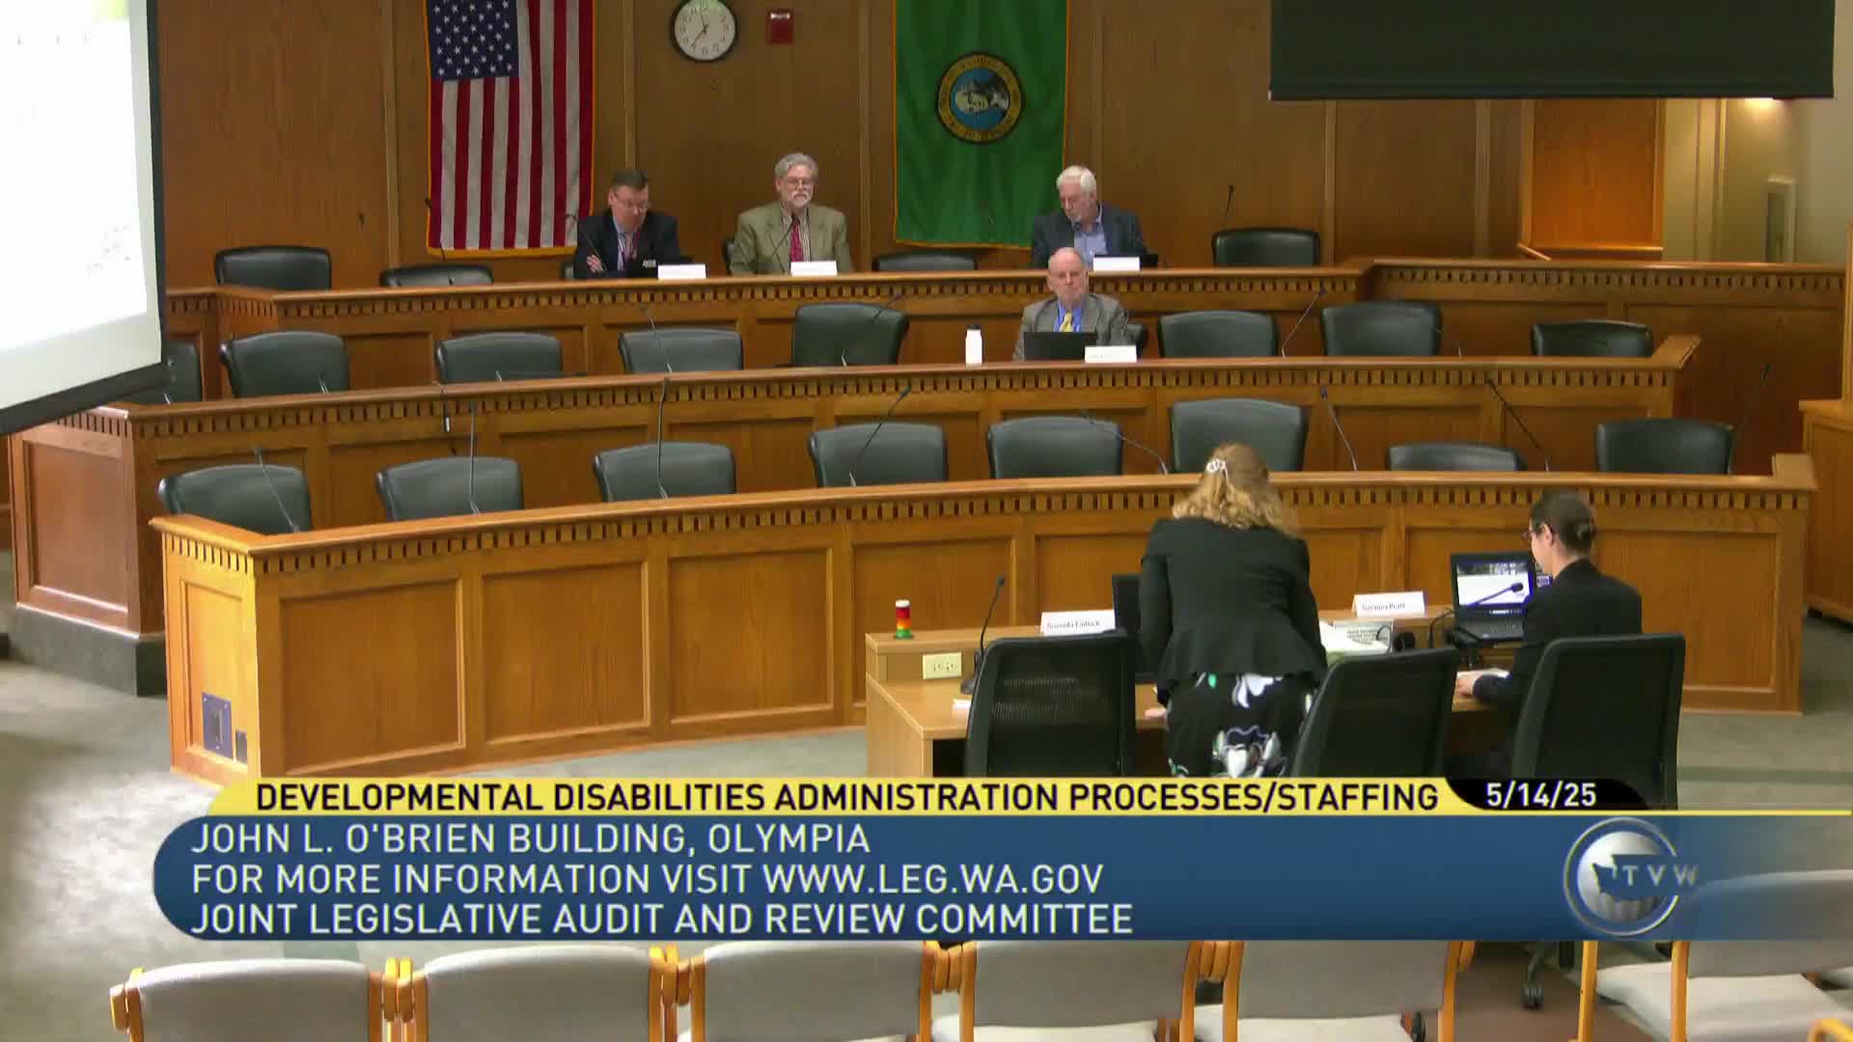Click the speaker timer traffic light
The image size is (1853, 1042).
point(902,619)
